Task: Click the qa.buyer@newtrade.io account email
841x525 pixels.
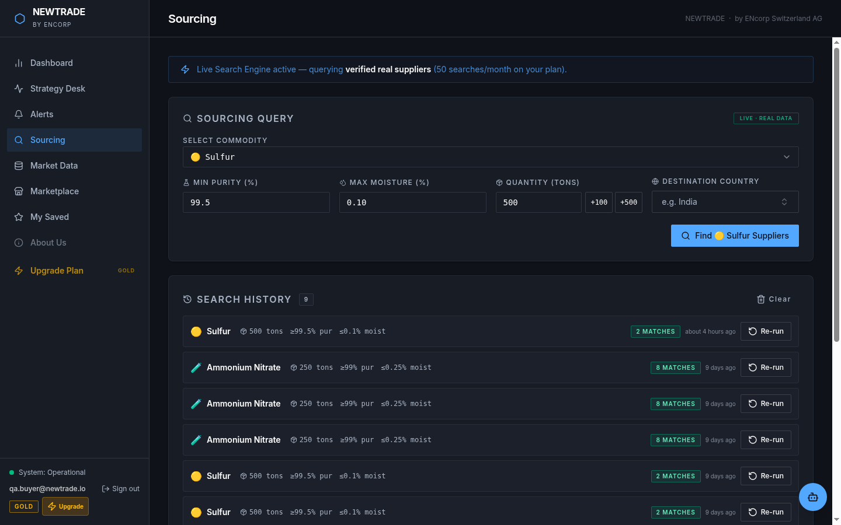Action: click(x=47, y=489)
